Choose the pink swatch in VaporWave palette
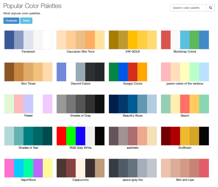The image size is (218, 187). (9, 168)
